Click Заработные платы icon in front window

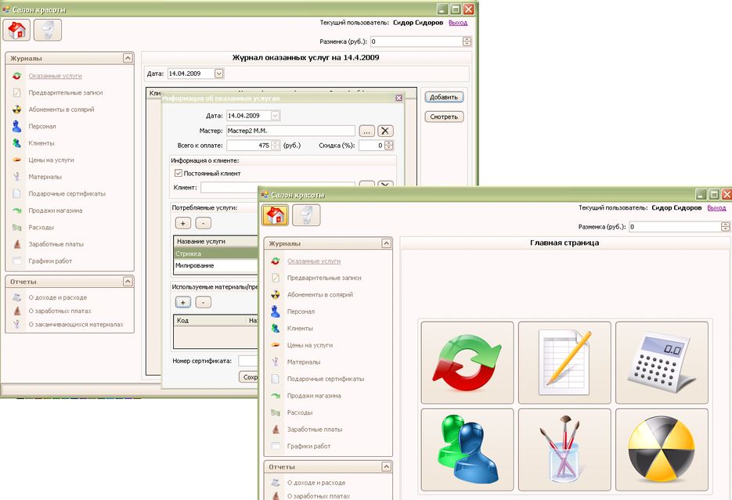[276, 429]
